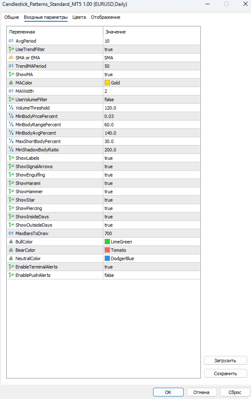This screenshot has height=399, width=251.
Task: Click the fraction icon beside MaxShortBodyPercent
Action: tap(11, 141)
